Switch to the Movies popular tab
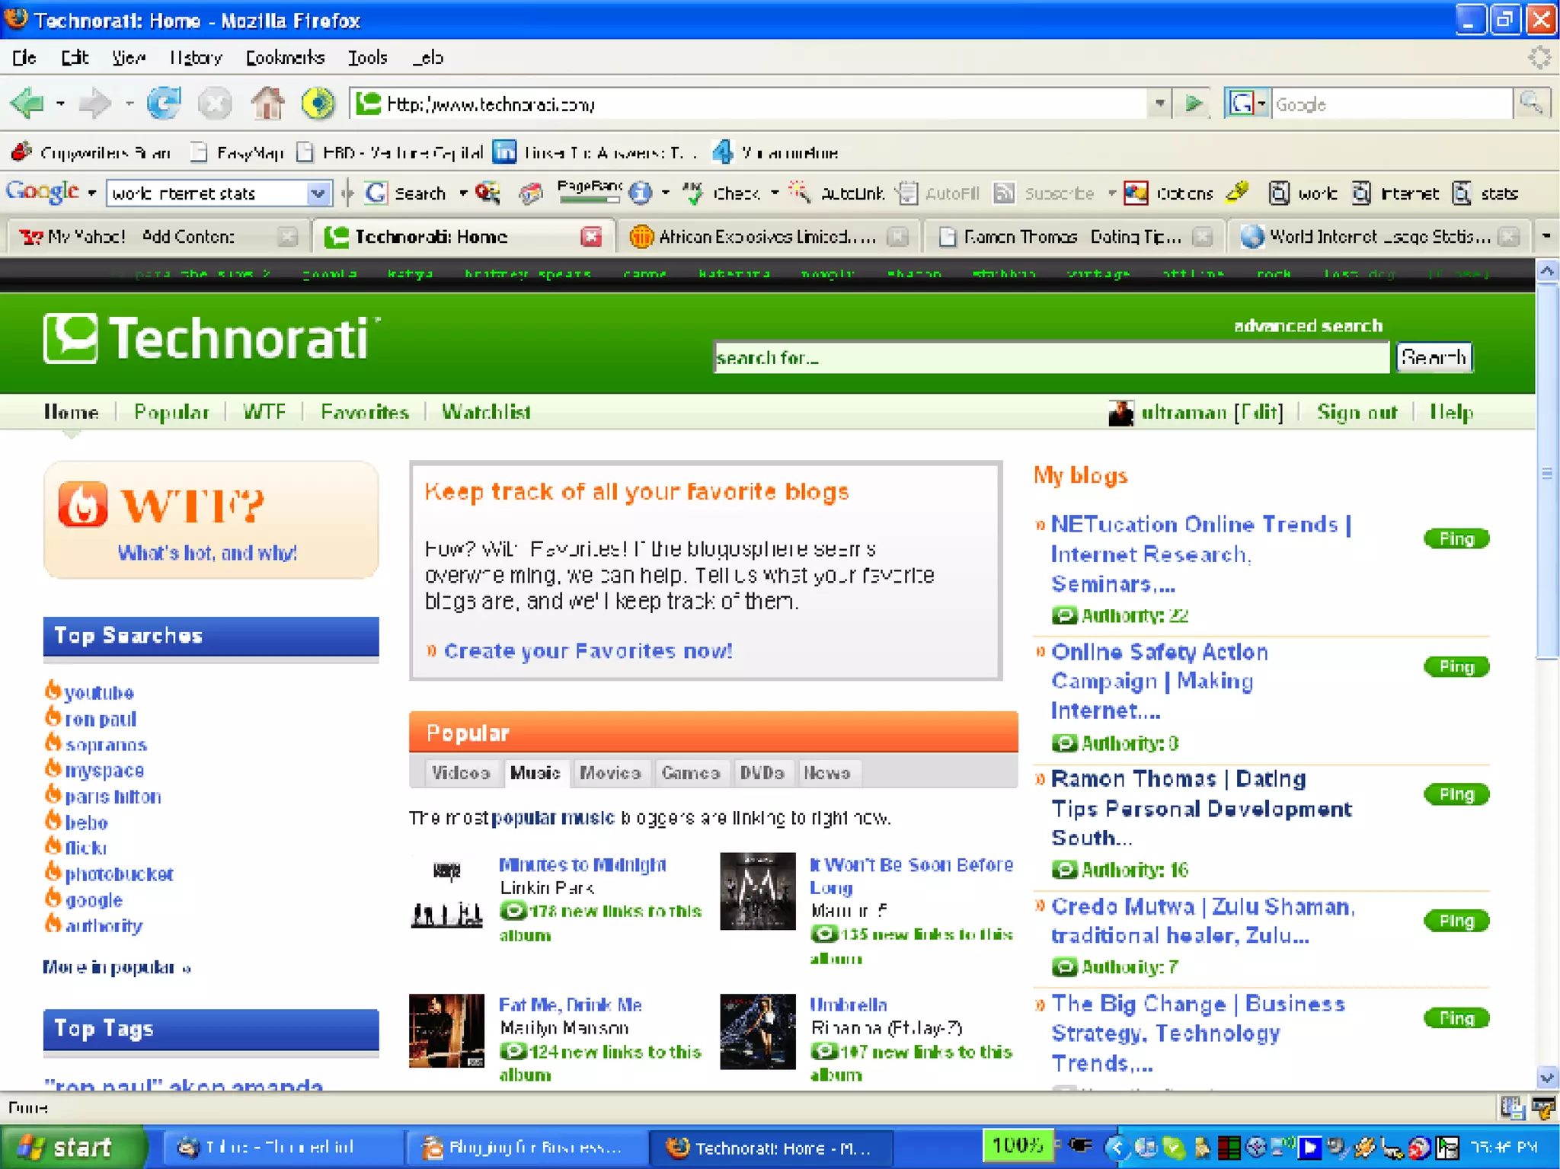Viewport: 1560px width, 1169px height. click(610, 773)
